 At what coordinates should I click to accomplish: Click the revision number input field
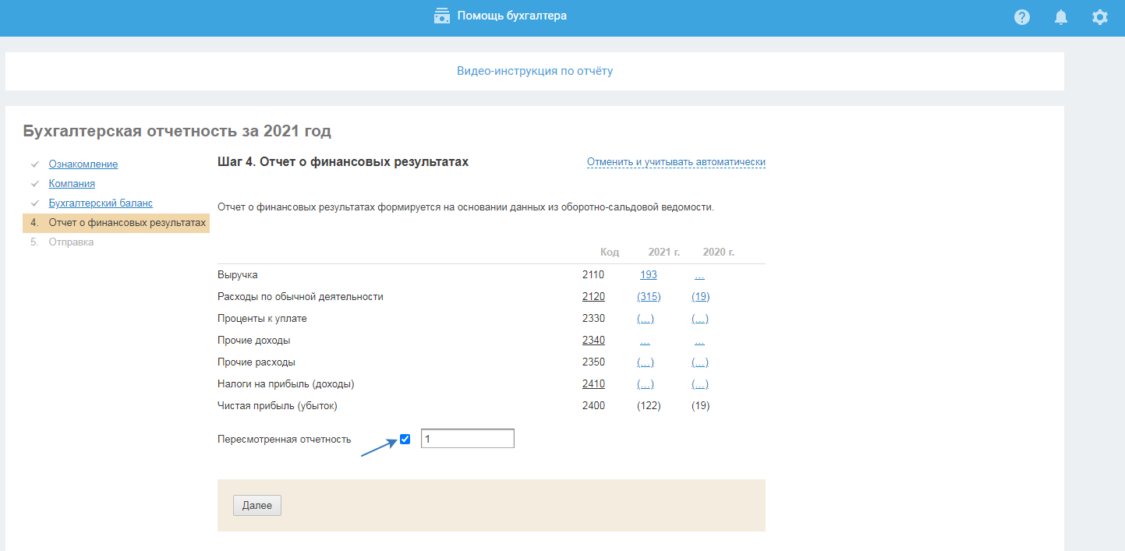click(x=467, y=439)
